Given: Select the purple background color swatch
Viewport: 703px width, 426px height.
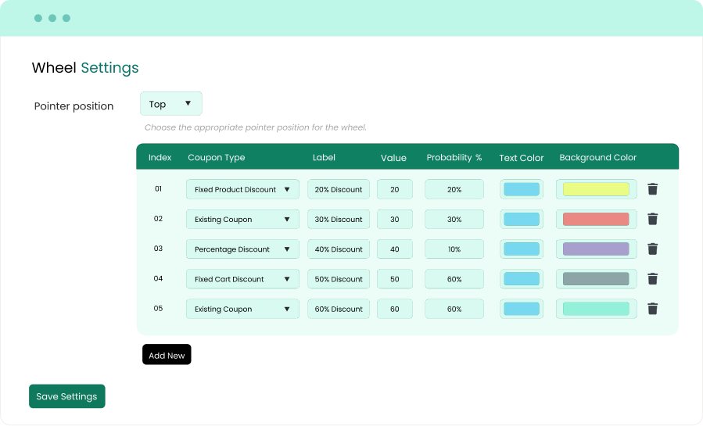Looking at the screenshot, I should tap(596, 249).
